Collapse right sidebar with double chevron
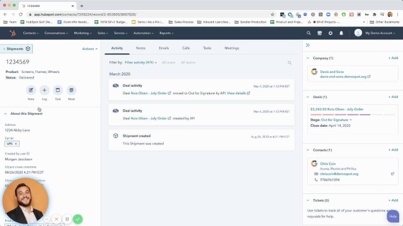Screen dimensions: 403x226 tap(308, 45)
